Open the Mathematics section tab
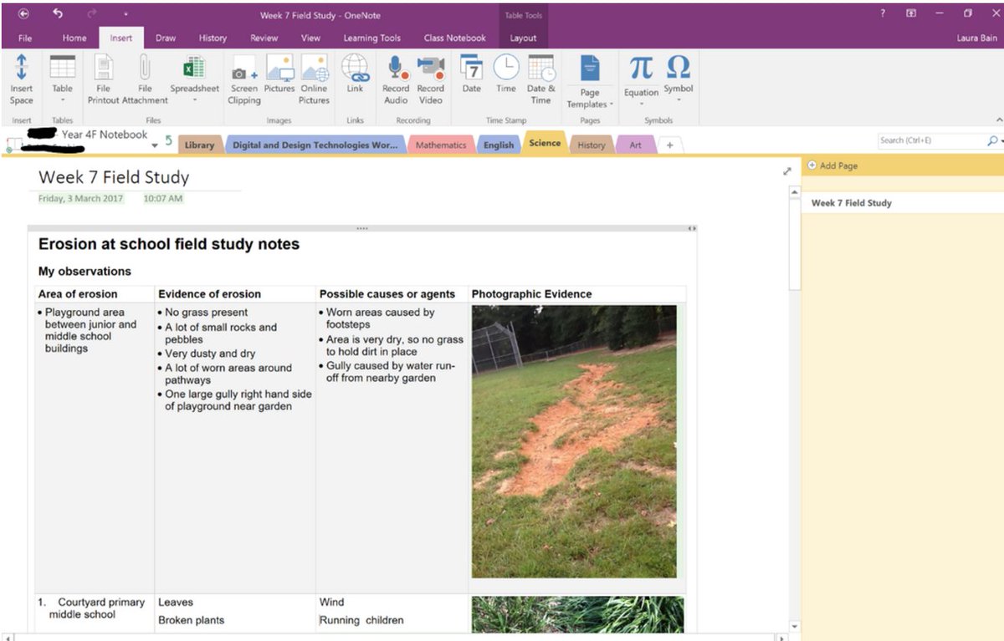This screenshot has height=641, width=1004. point(441,145)
